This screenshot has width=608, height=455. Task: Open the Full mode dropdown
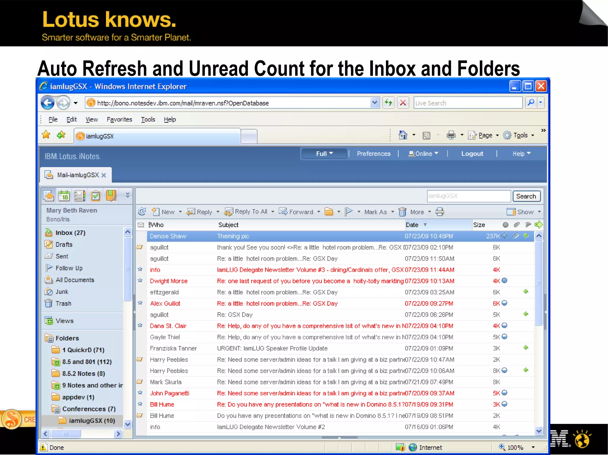[324, 154]
